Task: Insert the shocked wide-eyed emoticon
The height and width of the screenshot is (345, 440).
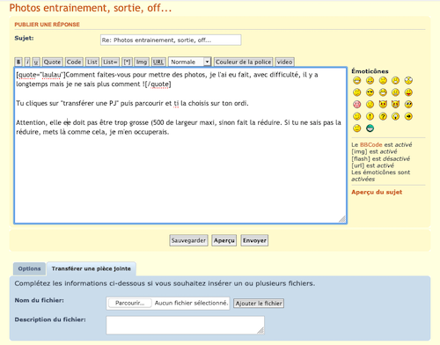Action: 408,80
